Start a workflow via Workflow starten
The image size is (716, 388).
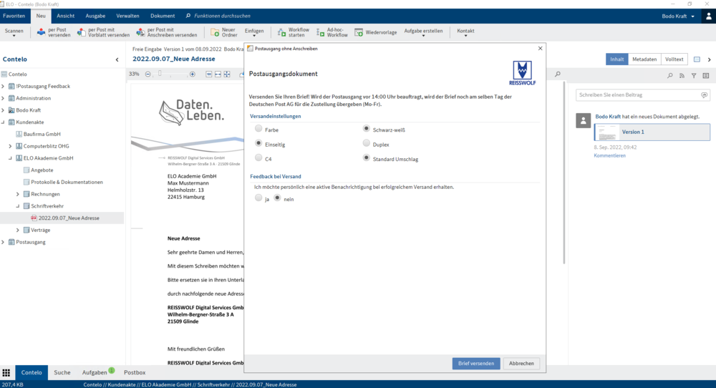(x=282, y=32)
